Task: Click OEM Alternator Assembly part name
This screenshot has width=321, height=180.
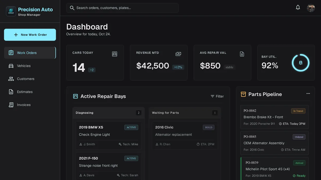Action: [264, 143]
